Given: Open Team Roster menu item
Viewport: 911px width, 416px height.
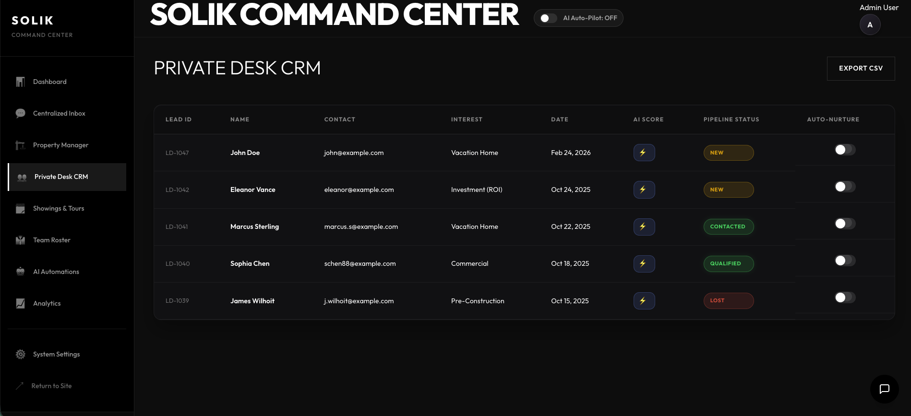Looking at the screenshot, I should click(67, 240).
